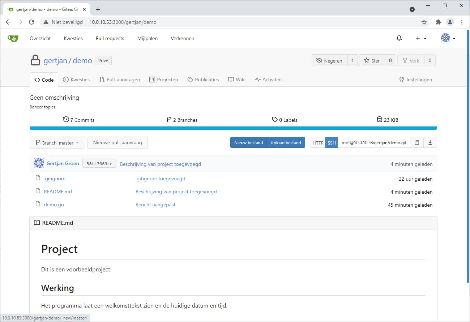This screenshot has width=470, height=322.
Task: Open the plus create-new dropdown
Action: point(421,38)
